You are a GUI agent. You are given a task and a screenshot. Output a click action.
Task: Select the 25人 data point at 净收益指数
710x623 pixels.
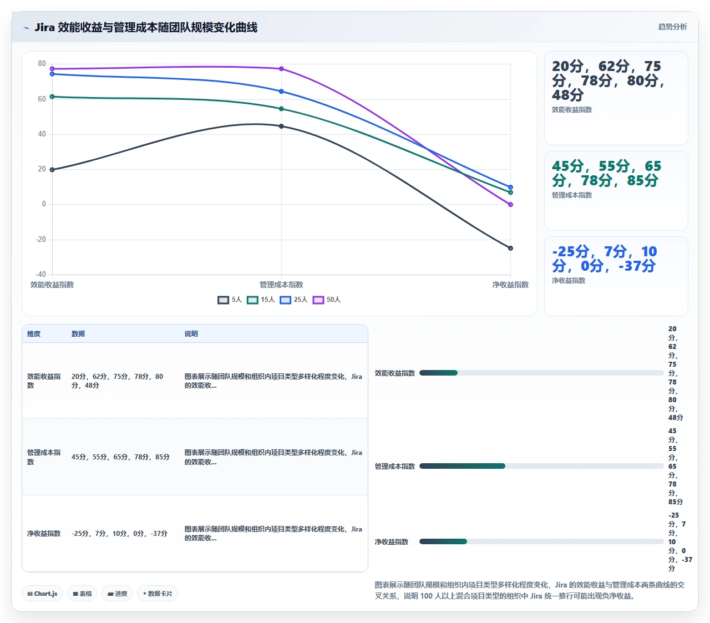coord(510,188)
